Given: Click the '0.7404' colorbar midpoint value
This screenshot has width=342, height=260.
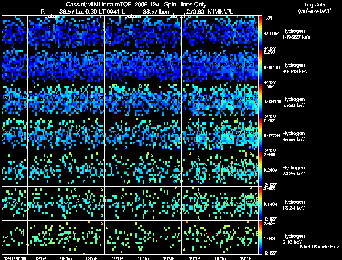Looking at the screenshot, I should 271,204.
